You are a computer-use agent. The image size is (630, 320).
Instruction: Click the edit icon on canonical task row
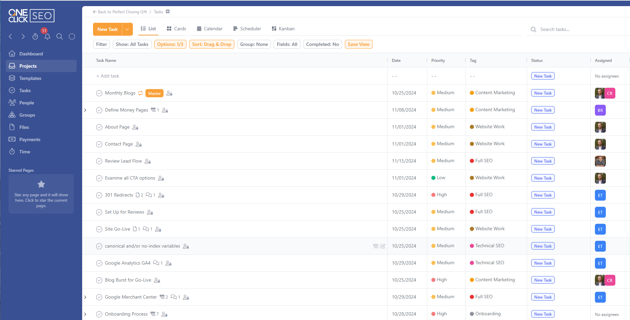click(x=383, y=246)
